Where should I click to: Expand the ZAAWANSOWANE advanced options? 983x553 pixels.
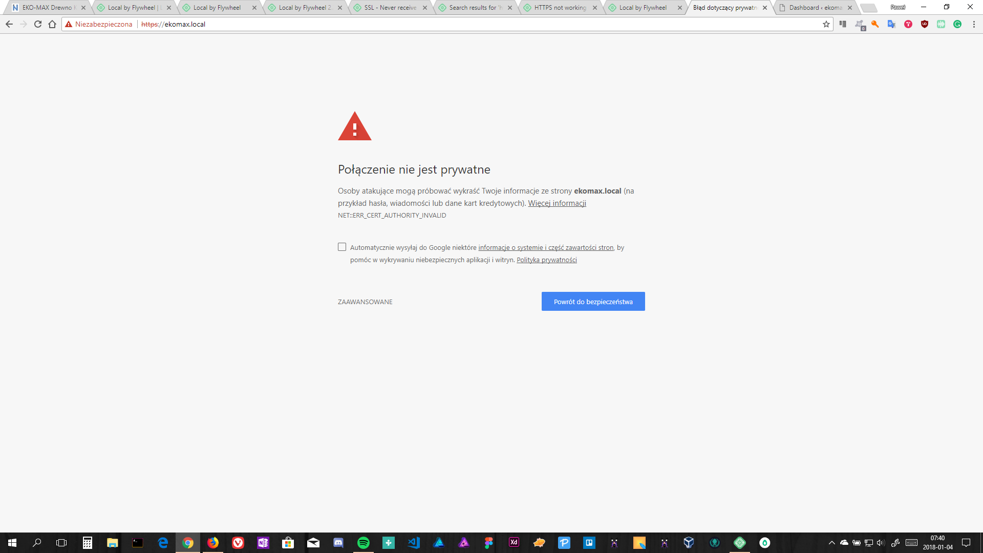[x=365, y=302]
